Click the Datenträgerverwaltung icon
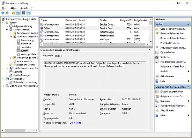 click(11, 82)
